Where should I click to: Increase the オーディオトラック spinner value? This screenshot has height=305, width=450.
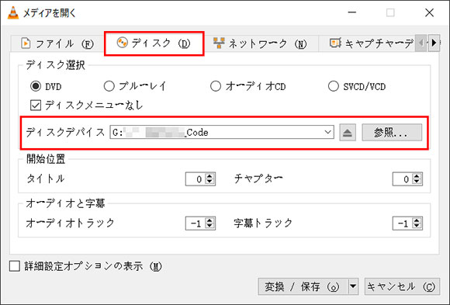tap(209, 220)
